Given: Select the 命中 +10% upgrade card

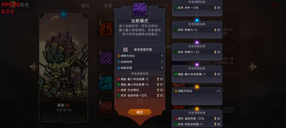Looking at the screenshot, I should coord(197,8).
